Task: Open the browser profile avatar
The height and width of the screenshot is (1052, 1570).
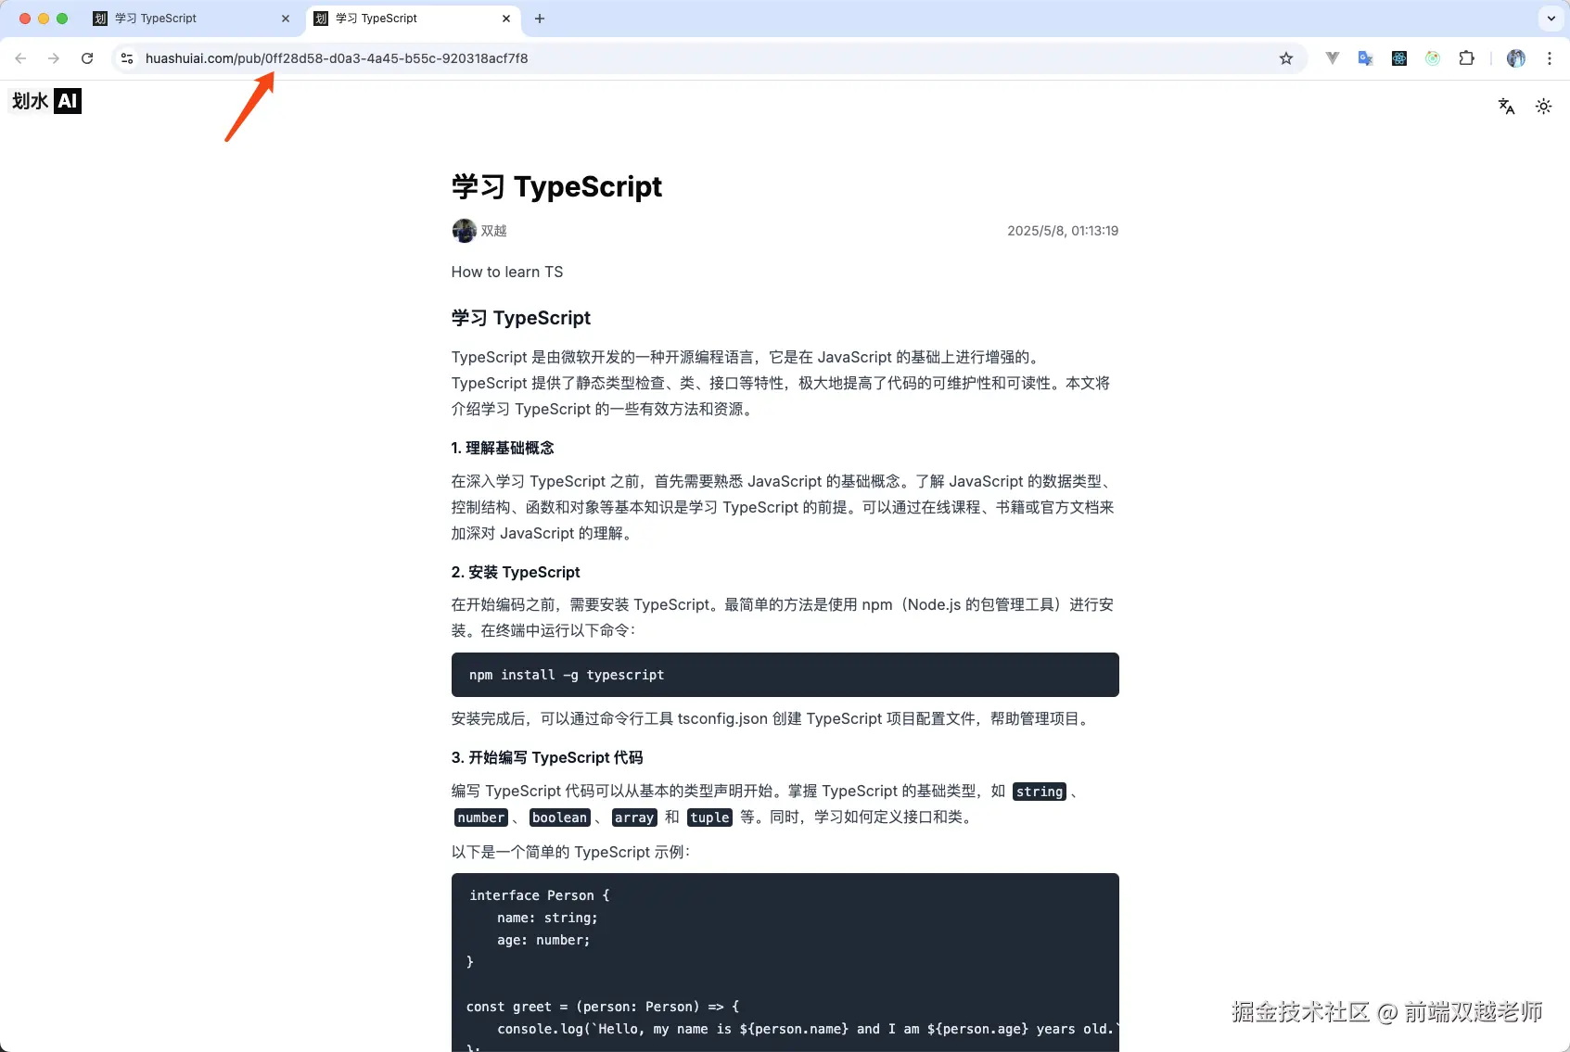Action: (x=1515, y=57)
